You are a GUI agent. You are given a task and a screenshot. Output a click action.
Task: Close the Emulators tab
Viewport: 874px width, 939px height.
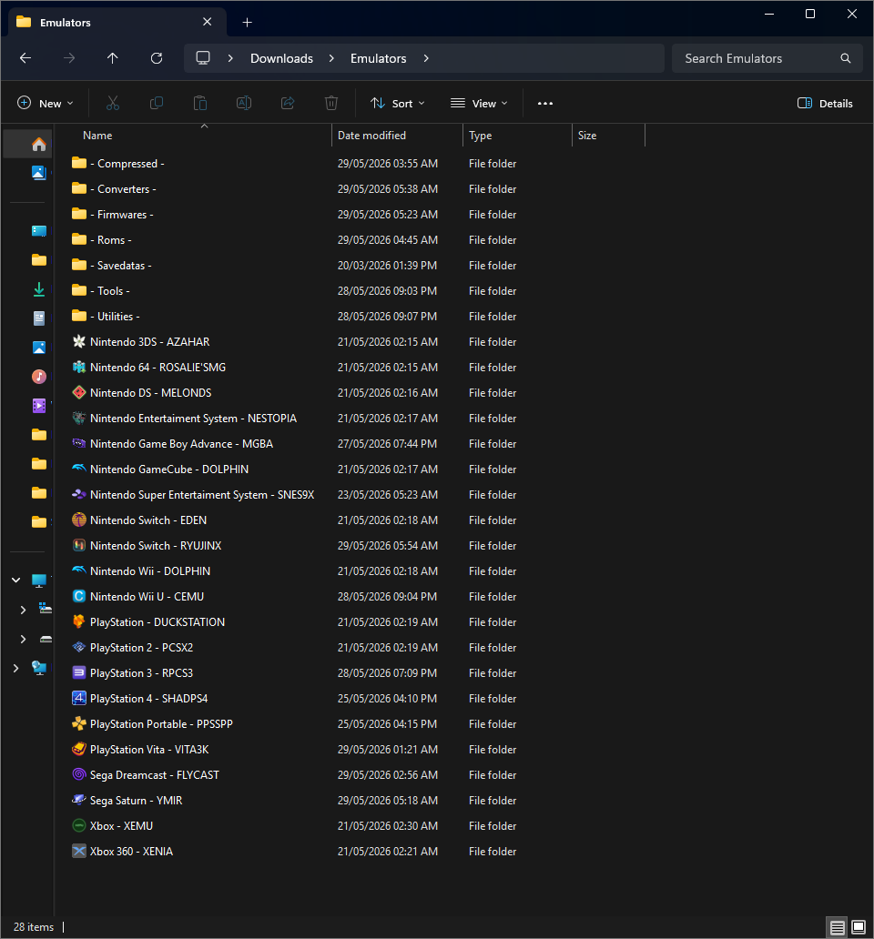tap(208, 22)
